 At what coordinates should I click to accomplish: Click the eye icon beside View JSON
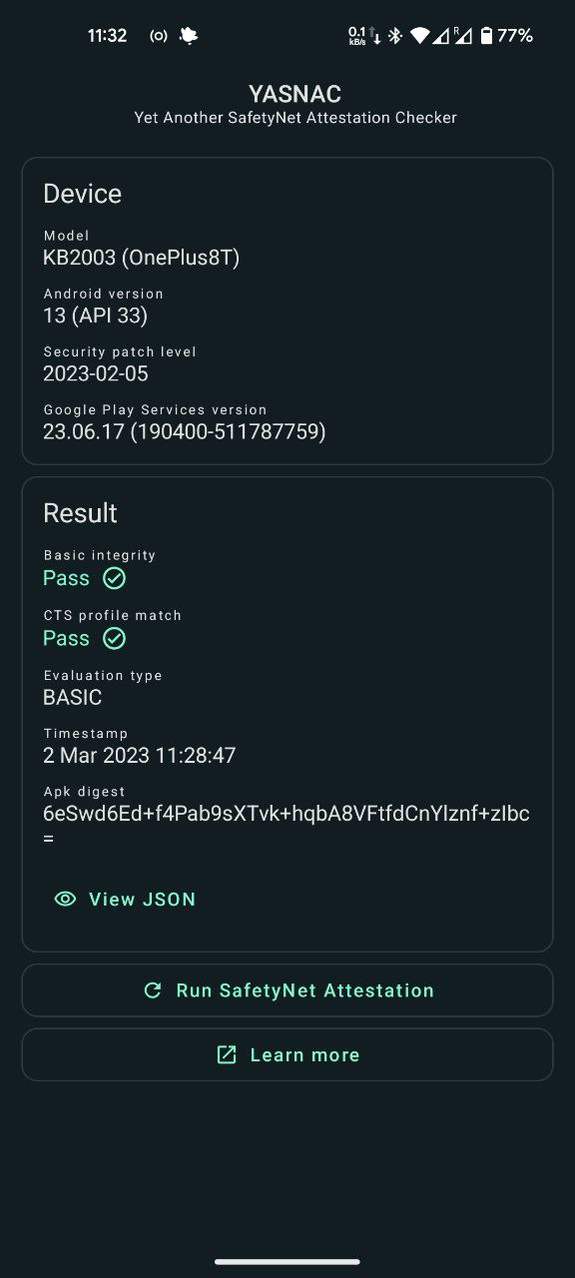click(65, 899)
